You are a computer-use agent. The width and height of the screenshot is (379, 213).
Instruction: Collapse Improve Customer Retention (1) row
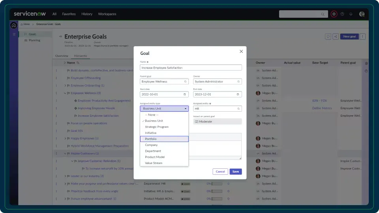[x=72, y=161]
